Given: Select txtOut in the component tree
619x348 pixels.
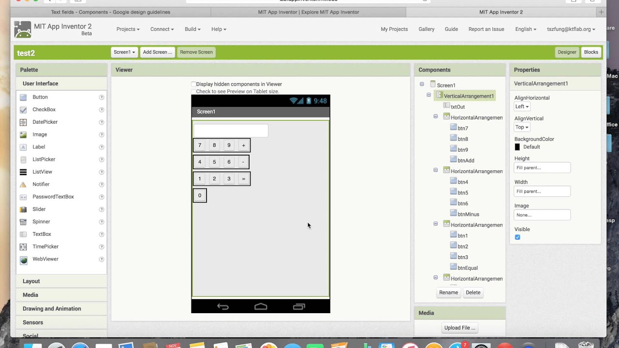Looking at the screenshot, I should (x=457, y=107).
